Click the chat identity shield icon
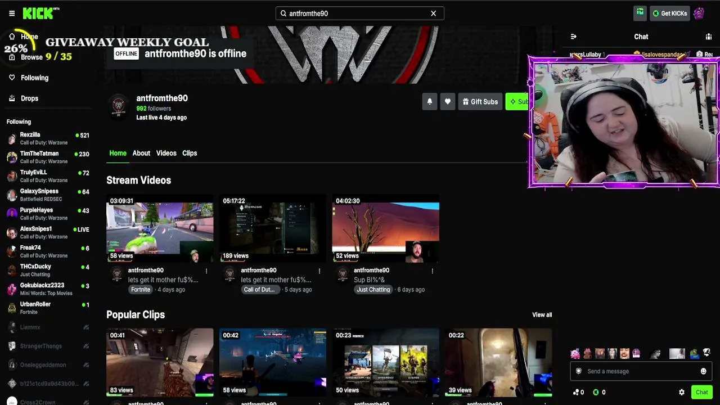 [579, 371]
